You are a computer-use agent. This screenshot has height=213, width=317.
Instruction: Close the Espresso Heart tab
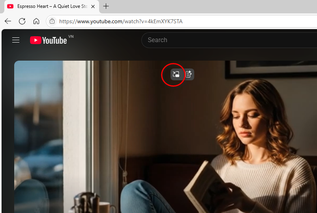(x=93, y=6)
